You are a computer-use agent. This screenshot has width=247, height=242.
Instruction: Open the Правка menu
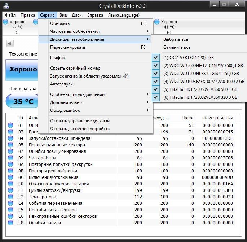pyautogui.click(x=28, y=15)
